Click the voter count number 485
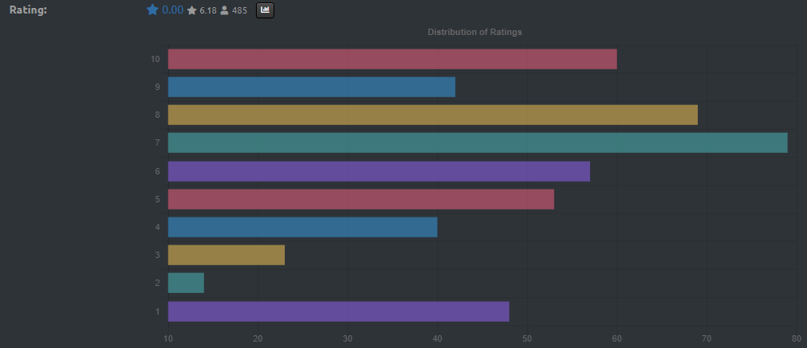 click(239, 10)
